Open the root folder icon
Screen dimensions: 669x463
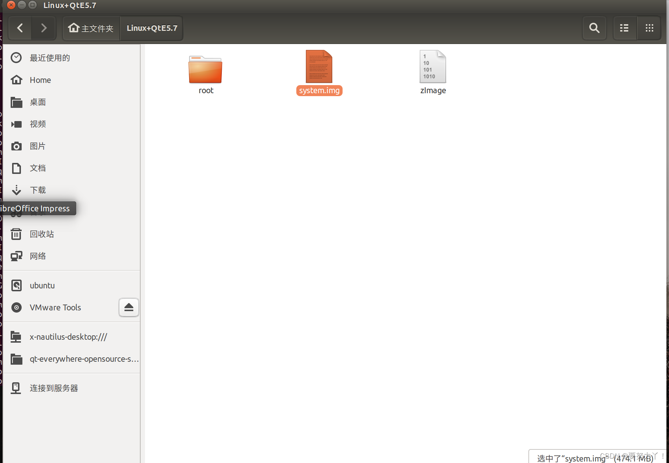point(205,69)
